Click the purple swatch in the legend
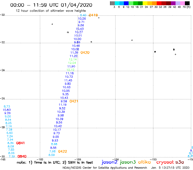This screenshot has height=170, width=193. pos(173,3)
